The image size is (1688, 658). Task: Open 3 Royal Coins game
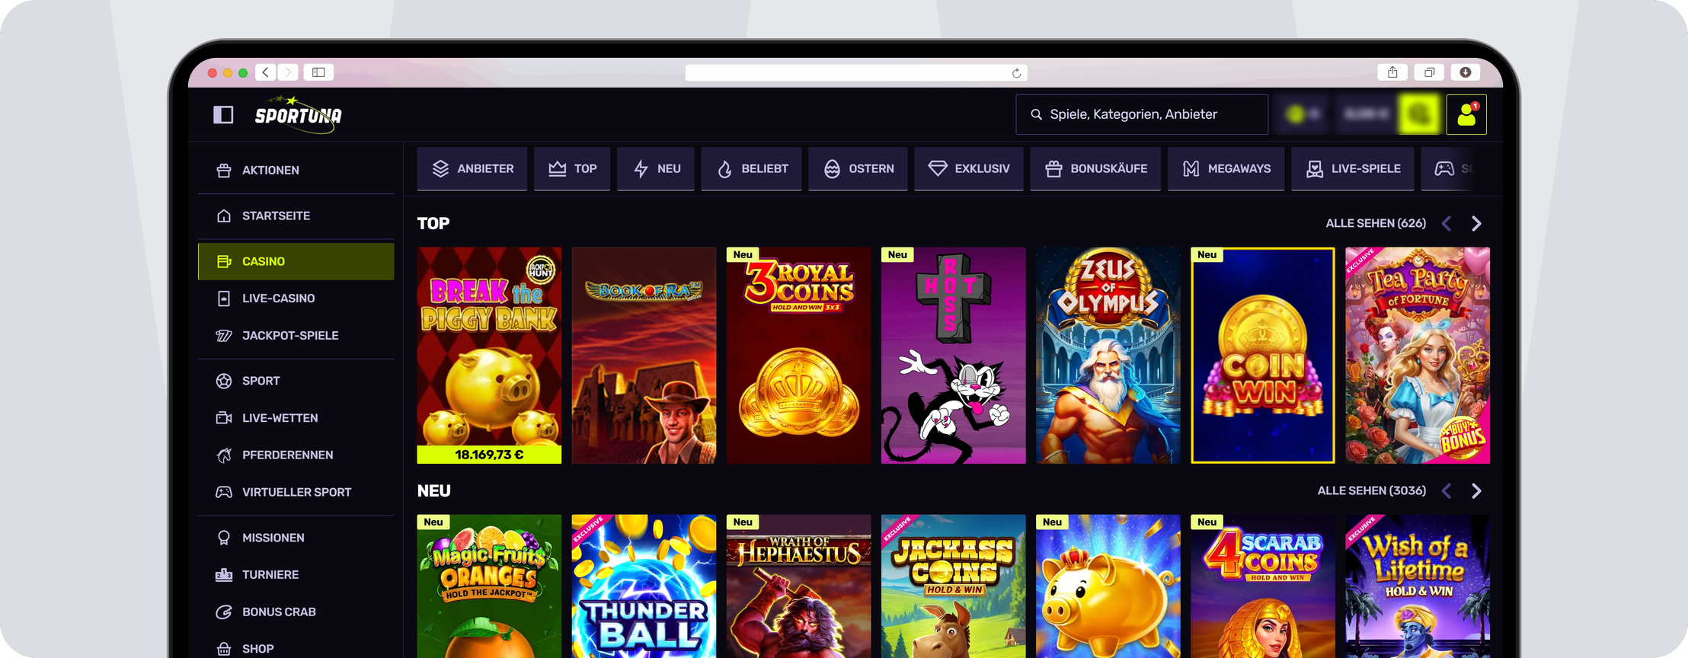(x=798, y=355)
